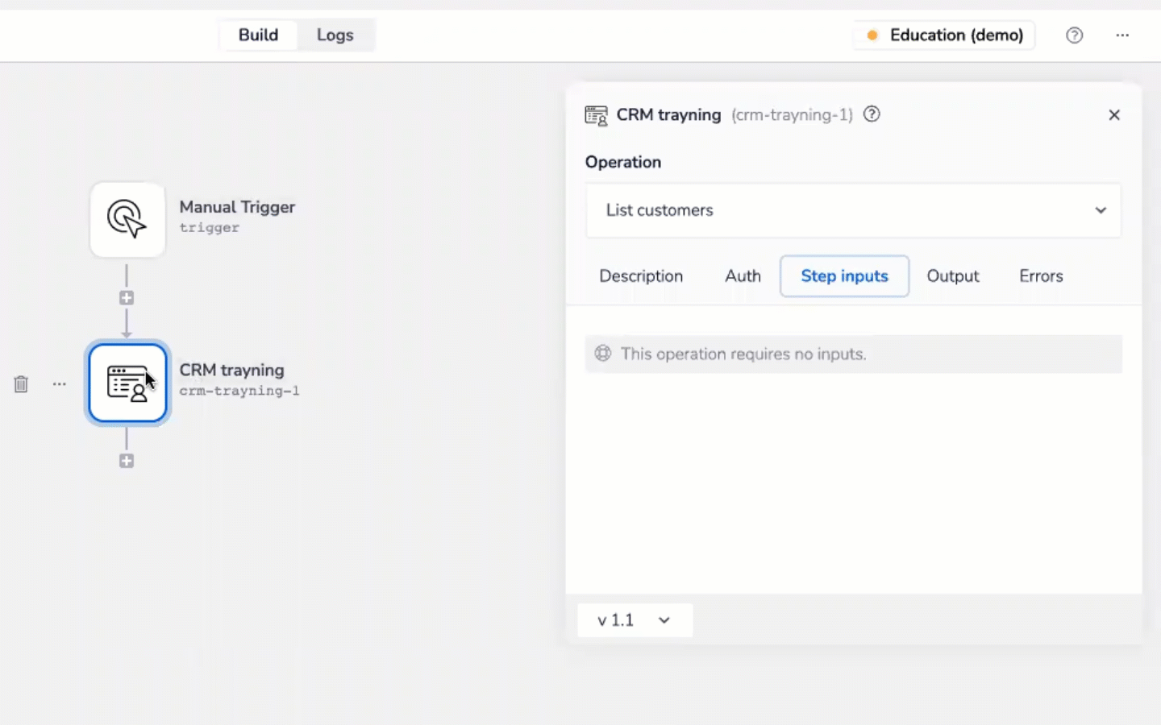The height and width of the screenshot is (725, 1161).
Task: Open the help icon in the top bar
Action: tap(1074, 35)
